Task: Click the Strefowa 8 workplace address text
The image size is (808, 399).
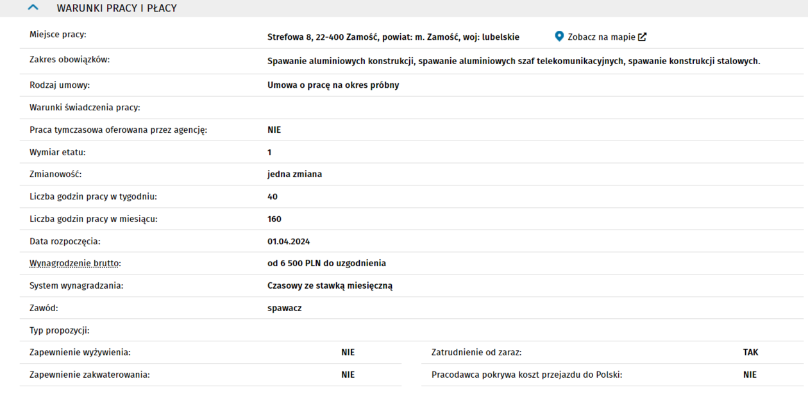Action: (393, 37)
